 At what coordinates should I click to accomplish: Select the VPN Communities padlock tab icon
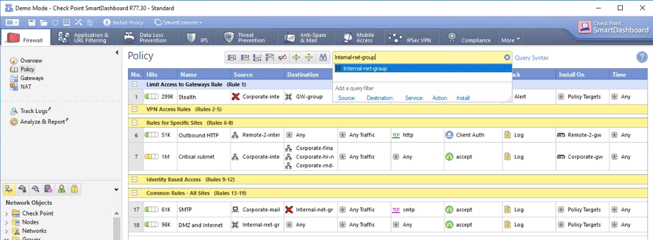point(74,189)
